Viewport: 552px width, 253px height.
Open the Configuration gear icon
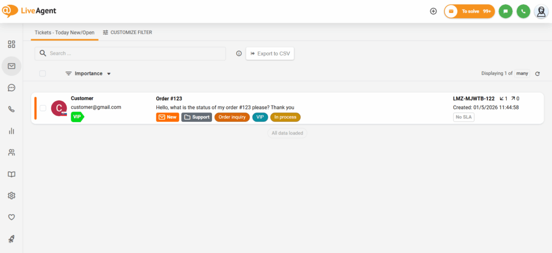[x=11, y=195]
